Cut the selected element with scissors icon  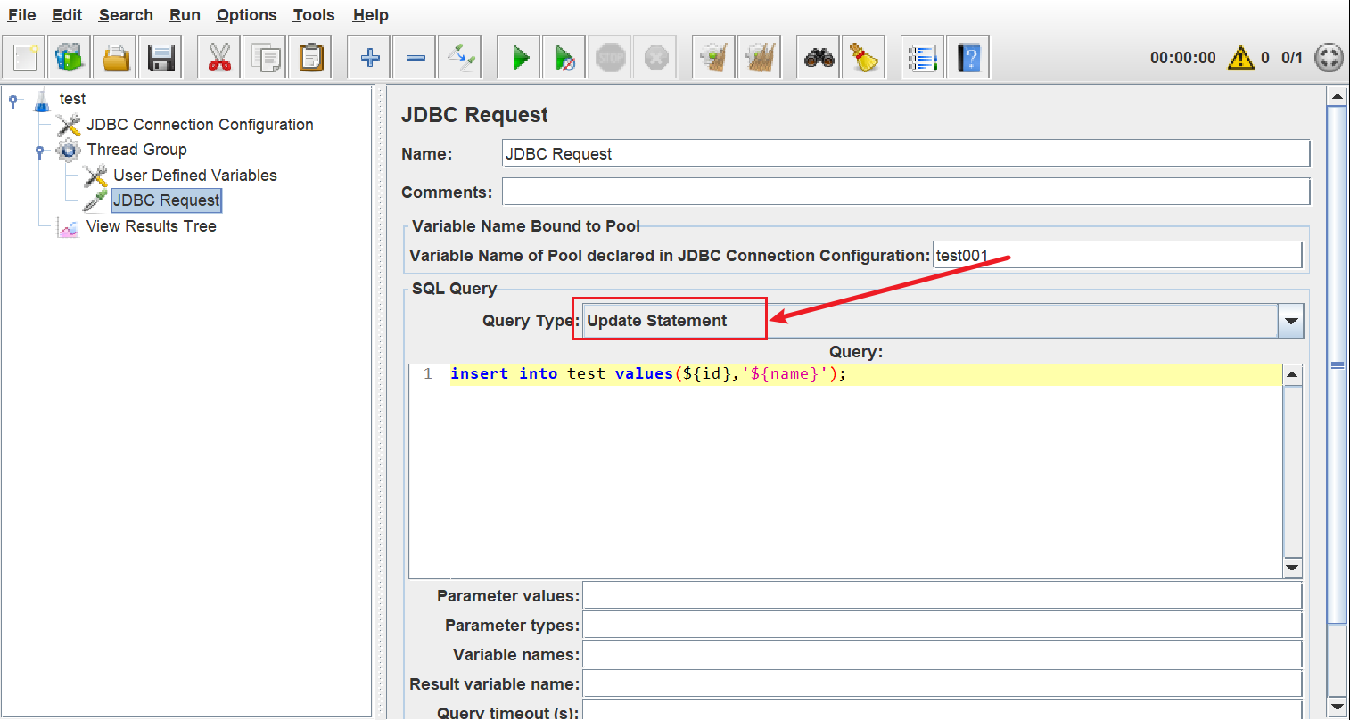tap(219, 58)
